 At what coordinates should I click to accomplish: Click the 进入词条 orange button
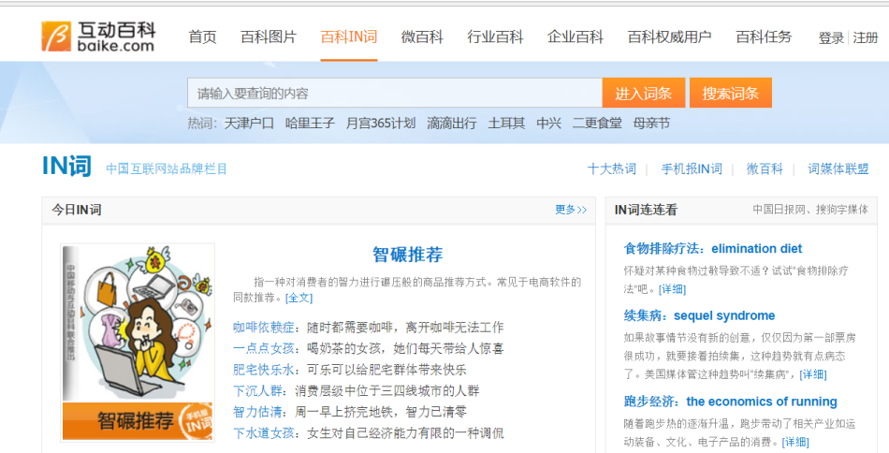[644, 93]
